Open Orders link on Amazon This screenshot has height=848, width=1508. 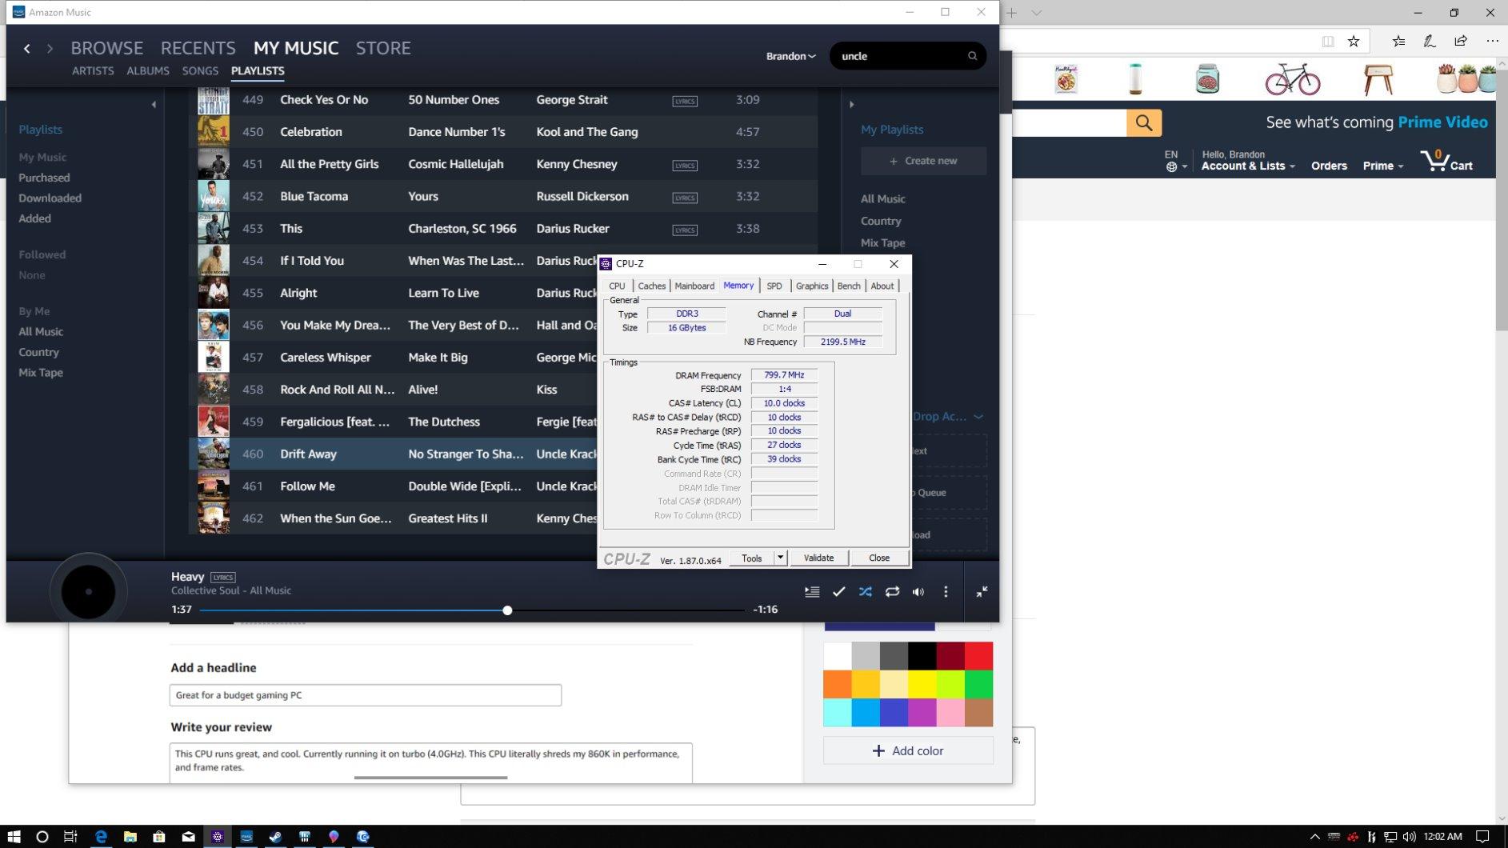(x=1329, y=166)
